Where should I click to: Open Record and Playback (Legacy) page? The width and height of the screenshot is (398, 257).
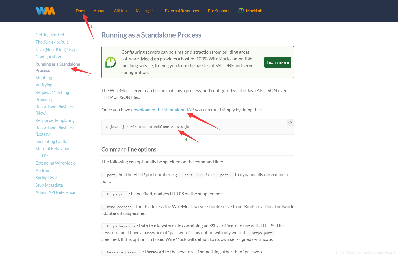[x=55, y=131]
